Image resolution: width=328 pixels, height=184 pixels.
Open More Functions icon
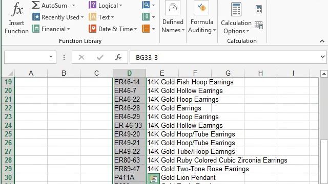click(x=148, y=29)
